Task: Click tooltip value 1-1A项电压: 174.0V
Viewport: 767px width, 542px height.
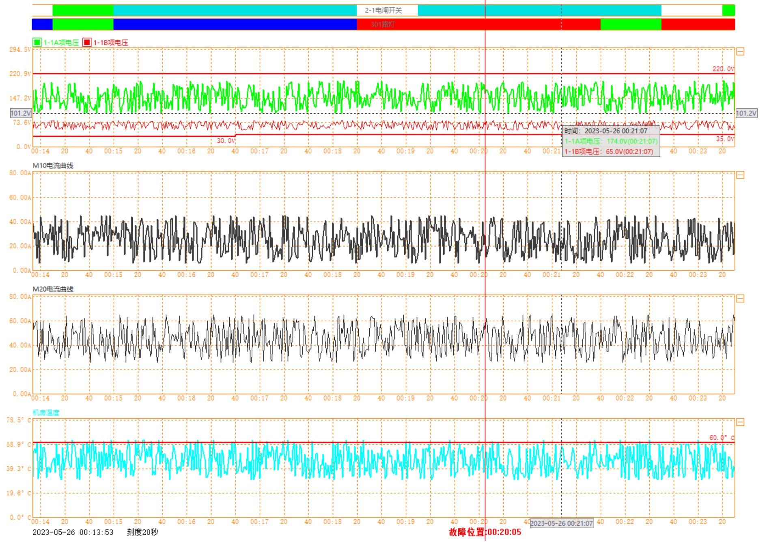Action: coord(611,141)
